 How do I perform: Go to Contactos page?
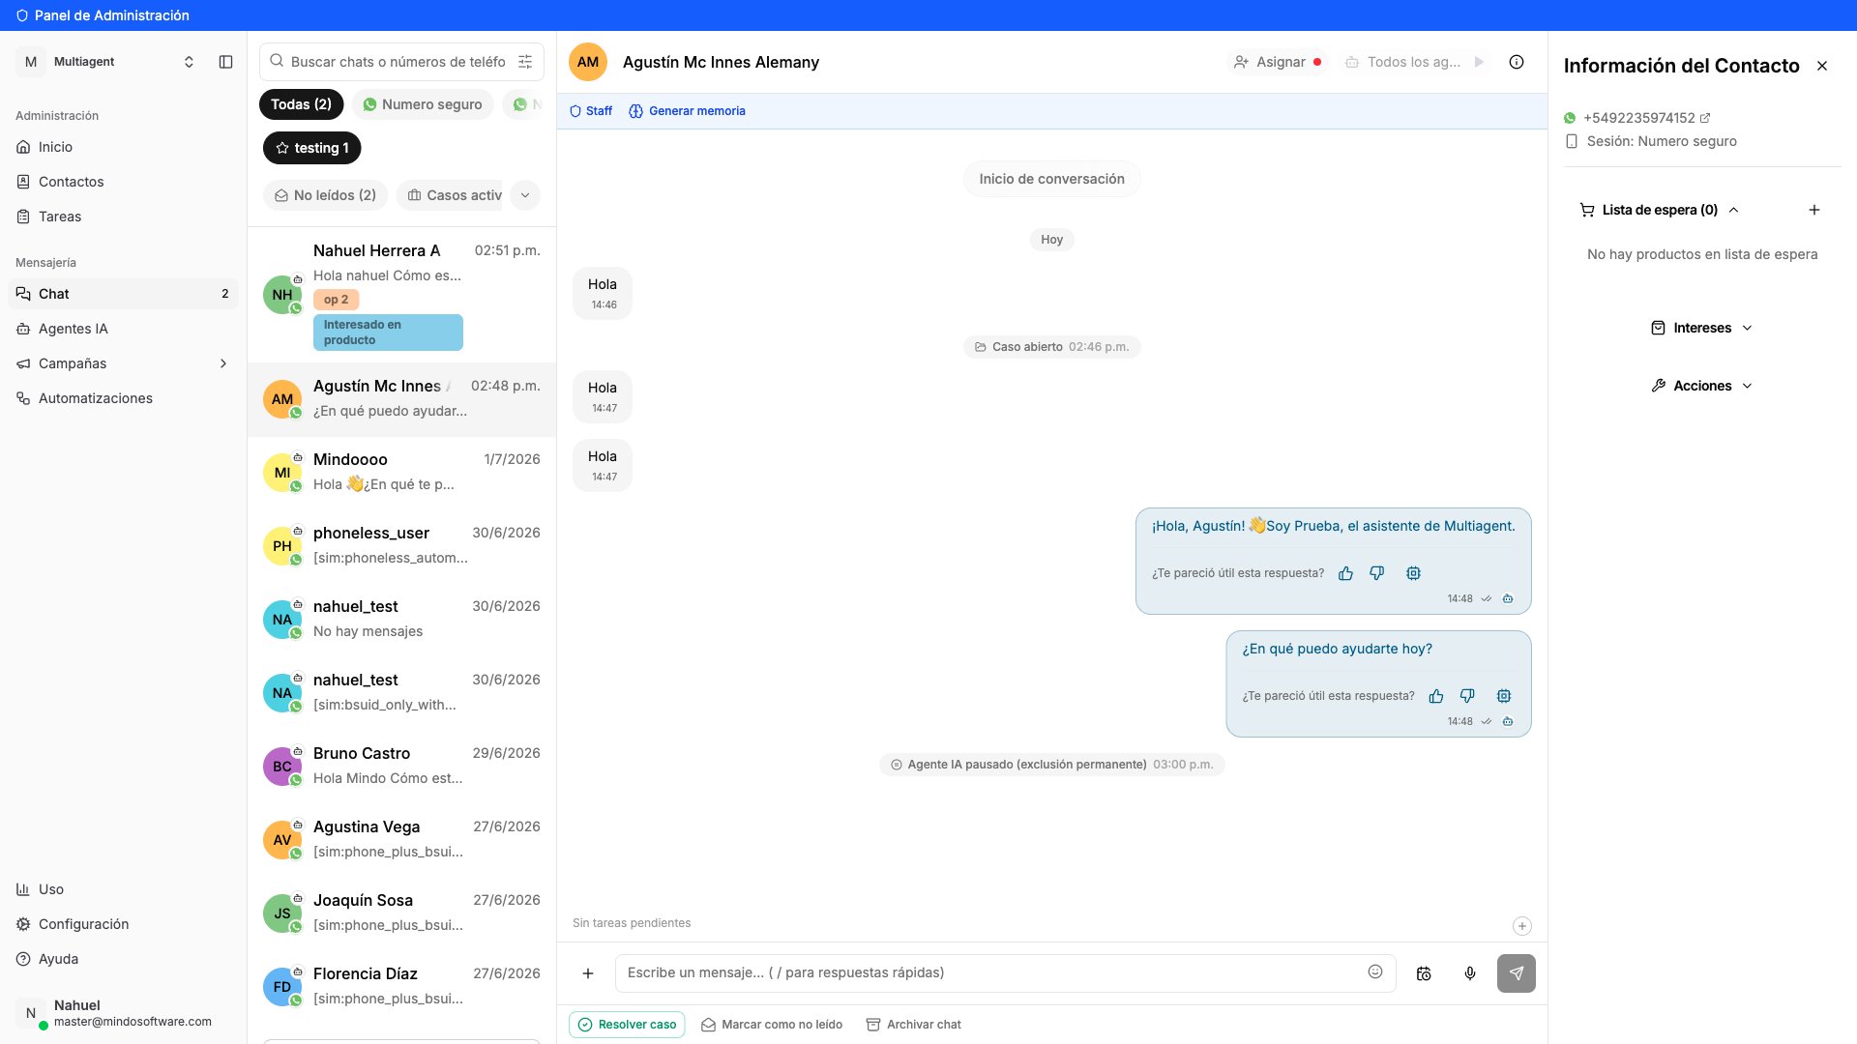(124, 182)
